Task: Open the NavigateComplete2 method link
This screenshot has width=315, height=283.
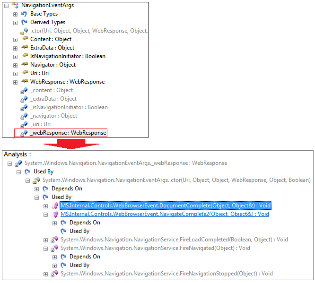Action: point(165,214)
